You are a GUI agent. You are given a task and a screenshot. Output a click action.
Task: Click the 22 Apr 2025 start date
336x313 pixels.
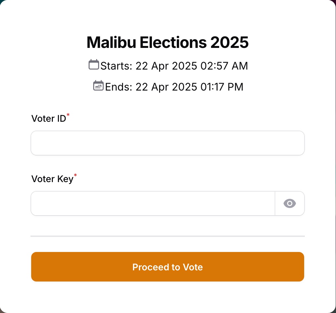(166, 66)
